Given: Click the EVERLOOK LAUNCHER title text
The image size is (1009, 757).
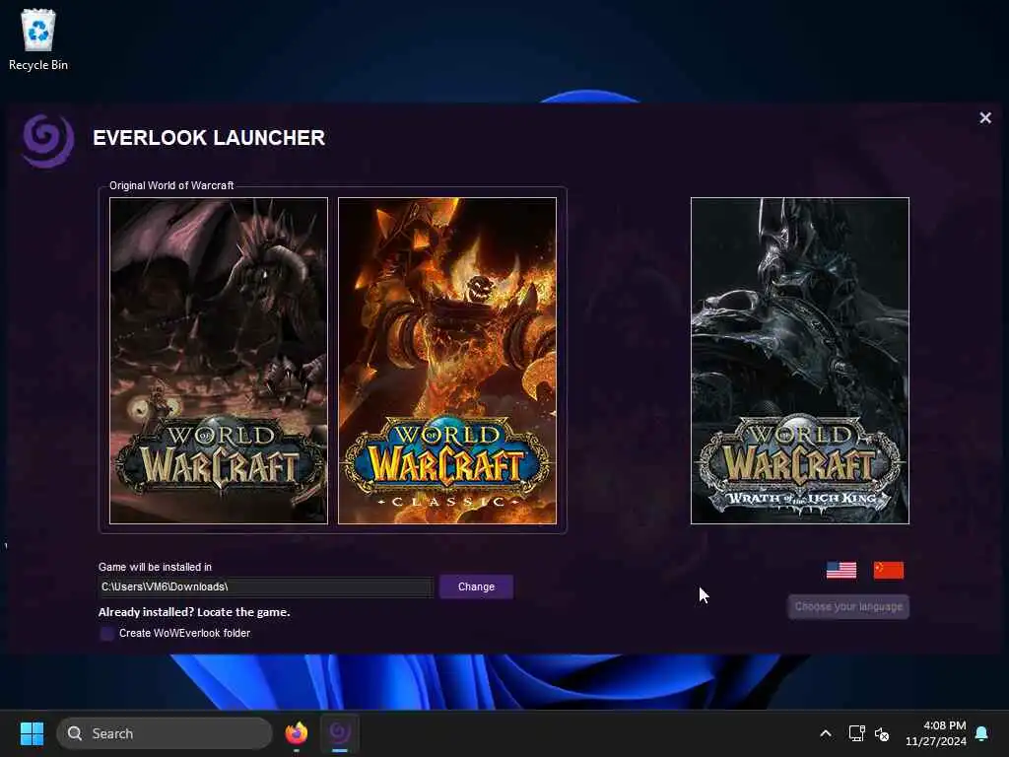Looking at the screenshot, I should 209,138.
